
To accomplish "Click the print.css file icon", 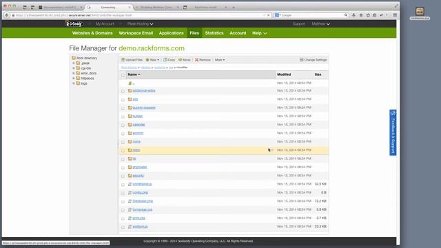I will pos(130,218).
